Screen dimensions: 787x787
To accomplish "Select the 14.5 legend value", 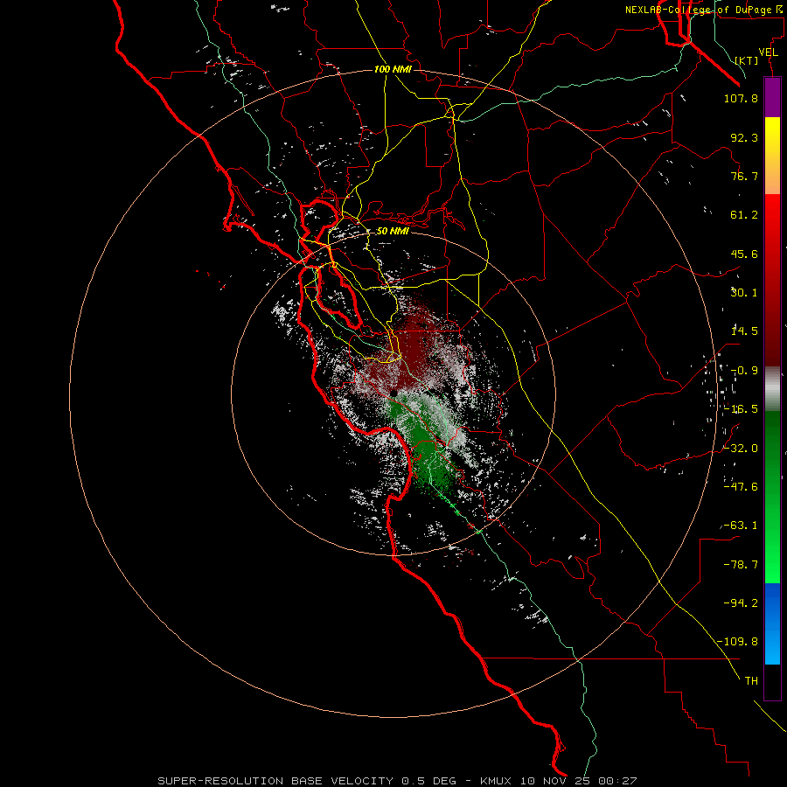I will point(744,331).
